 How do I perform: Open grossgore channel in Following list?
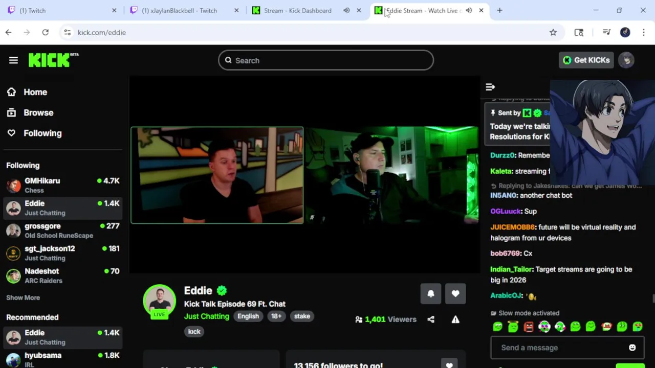coord(62,231)
